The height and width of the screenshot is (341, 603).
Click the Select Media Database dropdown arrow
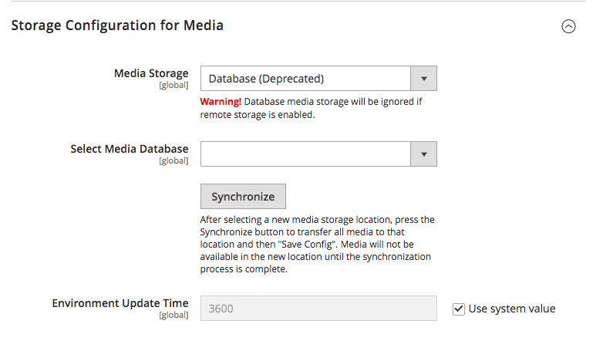[423, 154]
